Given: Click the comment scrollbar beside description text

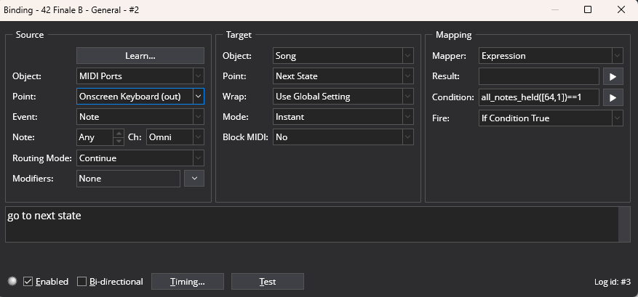Looking at the screenshot, I should pyautogui.click(x=624, y=224).
